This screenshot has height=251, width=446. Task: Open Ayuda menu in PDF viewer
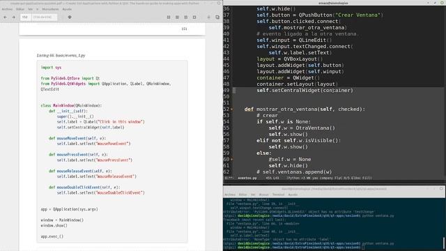(67, 9)
